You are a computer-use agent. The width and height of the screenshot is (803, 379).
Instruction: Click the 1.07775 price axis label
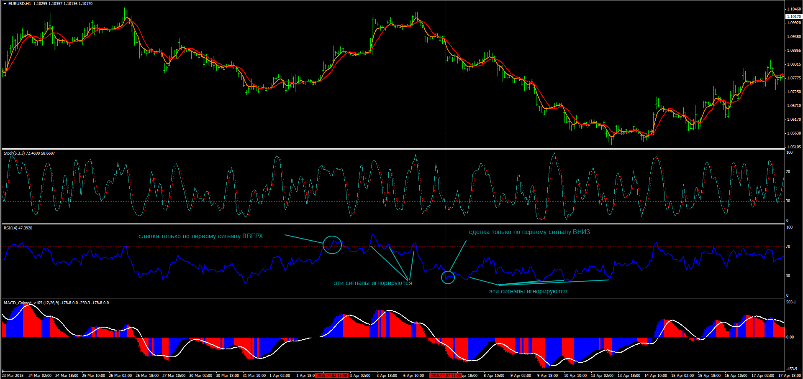[x=794, y=78]
